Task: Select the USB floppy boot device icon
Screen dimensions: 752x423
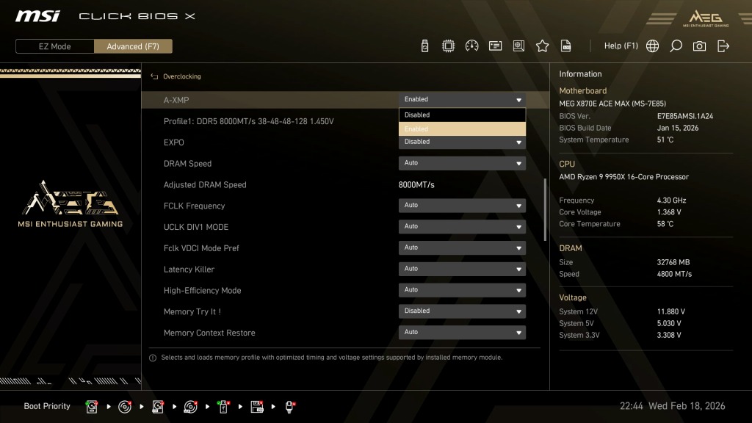Action: point(256,407)
